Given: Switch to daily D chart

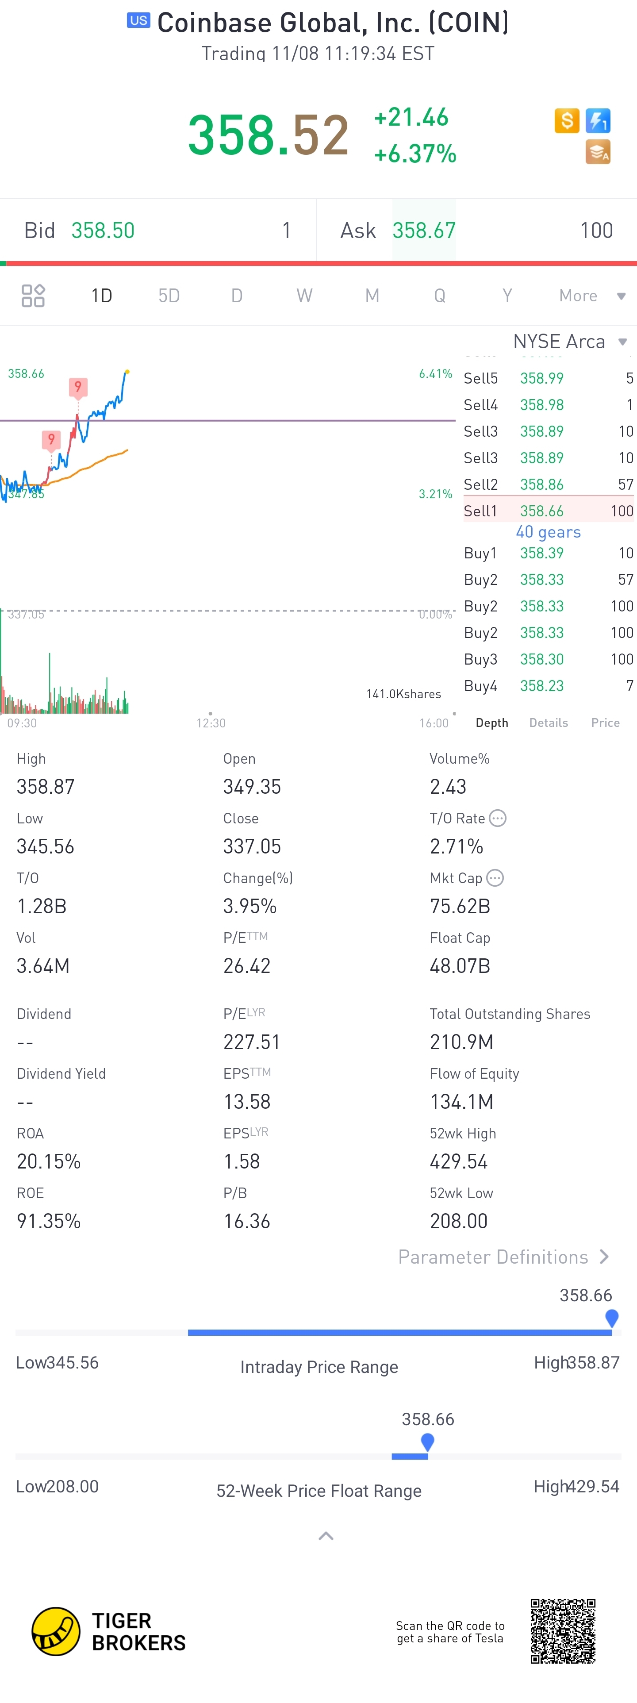Looking at the screenshot, I should (237, 296).
